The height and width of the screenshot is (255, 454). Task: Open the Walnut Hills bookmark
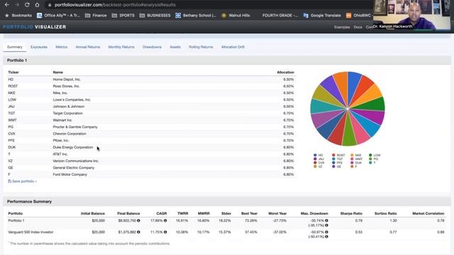coord(236,16)
